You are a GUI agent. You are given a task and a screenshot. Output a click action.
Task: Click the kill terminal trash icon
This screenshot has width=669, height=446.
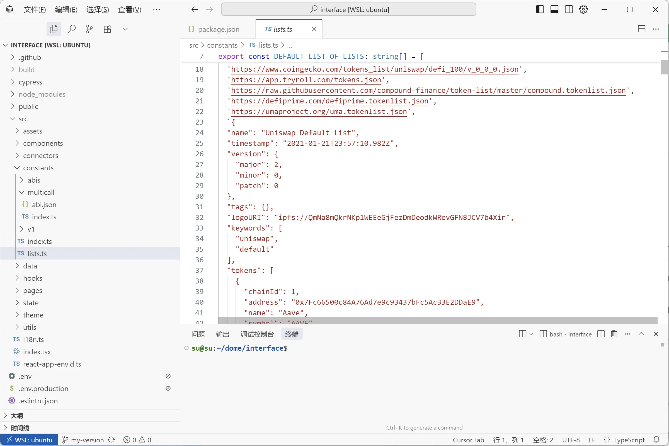614,334
